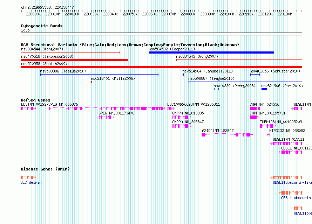Click the SPEG|NM_001173476 text label
Screen dimensions: 312x224
116,113
